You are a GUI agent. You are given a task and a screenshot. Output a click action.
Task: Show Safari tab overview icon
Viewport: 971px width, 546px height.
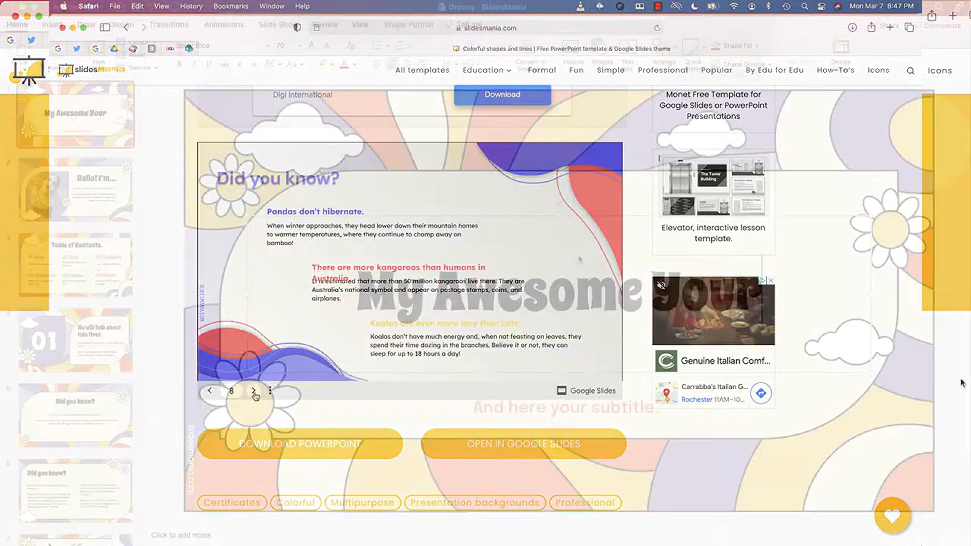click(909, 27)
